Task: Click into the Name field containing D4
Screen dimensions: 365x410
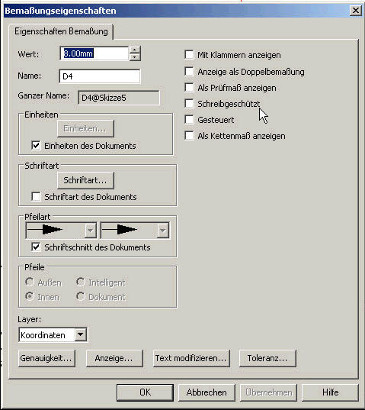Action: click(100, 76)
